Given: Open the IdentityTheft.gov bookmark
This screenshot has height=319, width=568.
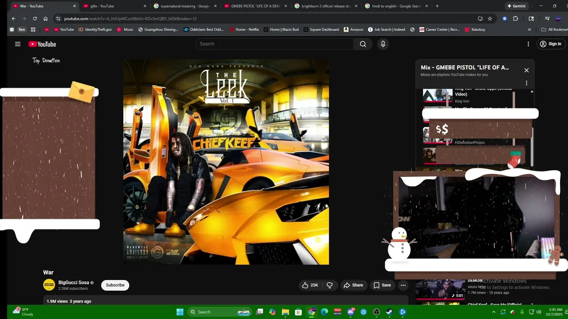Looking at the screenshot, I should (95, 30).
